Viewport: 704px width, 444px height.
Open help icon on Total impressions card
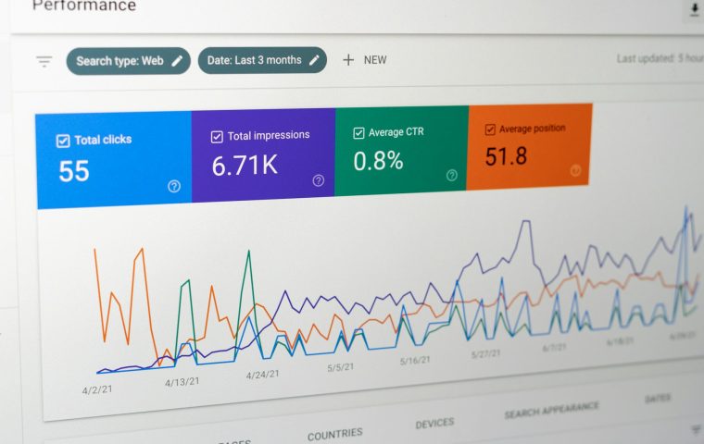coord(319,180)
